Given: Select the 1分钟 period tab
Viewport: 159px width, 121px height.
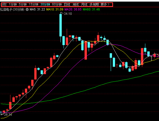Looking at the screenshot, I should click(x=13, y=5).
